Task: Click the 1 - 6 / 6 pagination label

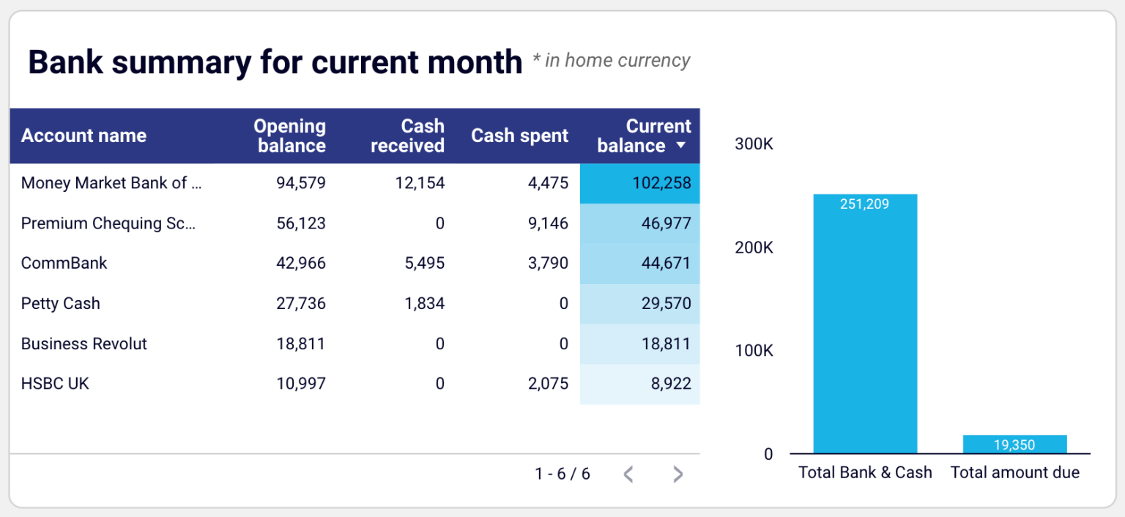Action: (x=562, y=475)
